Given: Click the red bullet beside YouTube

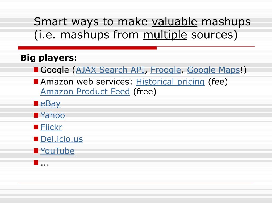Looking at the screenshot, I should pyautogui.click(x=36, y=151).
